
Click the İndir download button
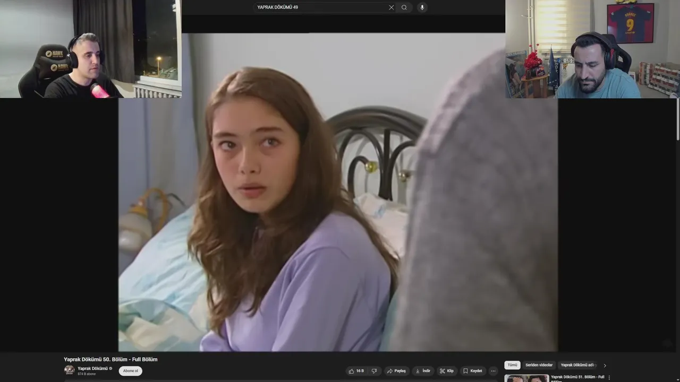point(423,371)
